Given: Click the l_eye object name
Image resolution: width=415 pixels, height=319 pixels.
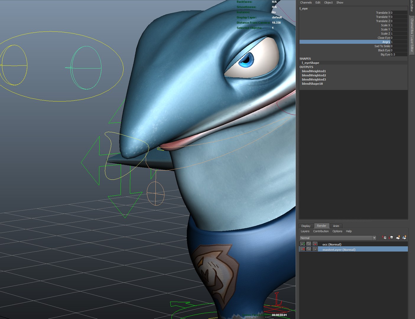Looking at the screenshot, I should pos(304,9).
